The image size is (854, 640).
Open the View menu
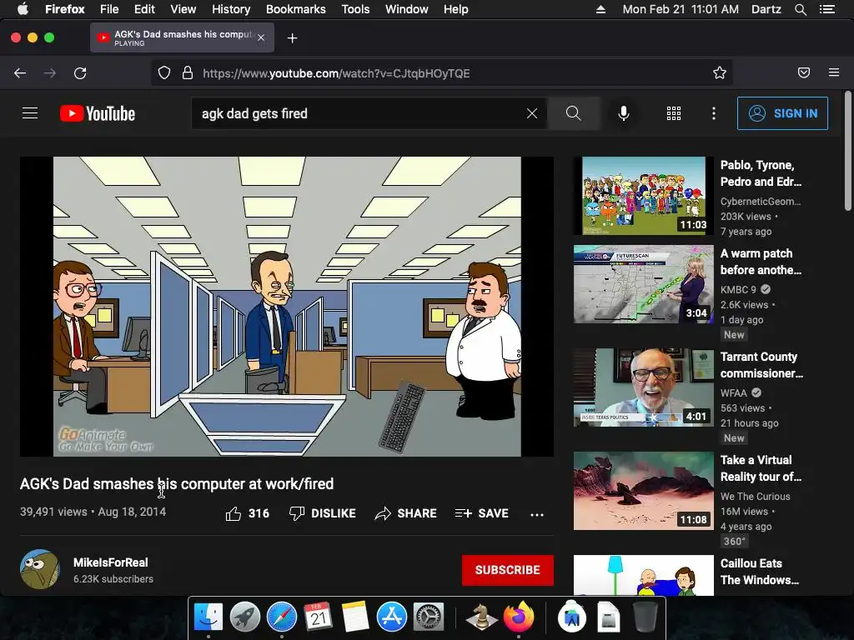(x=183, y=9)
